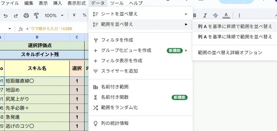This screenshot has width=277, height=131.
Task: Open 列の統計情報
Action: 140,123
